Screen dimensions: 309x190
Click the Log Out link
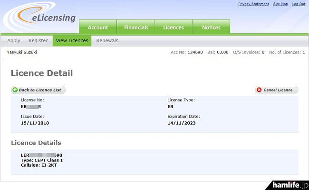point(299,4)
